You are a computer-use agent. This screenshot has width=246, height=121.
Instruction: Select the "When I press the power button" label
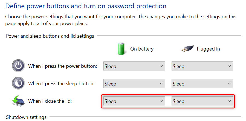point(62,66)
